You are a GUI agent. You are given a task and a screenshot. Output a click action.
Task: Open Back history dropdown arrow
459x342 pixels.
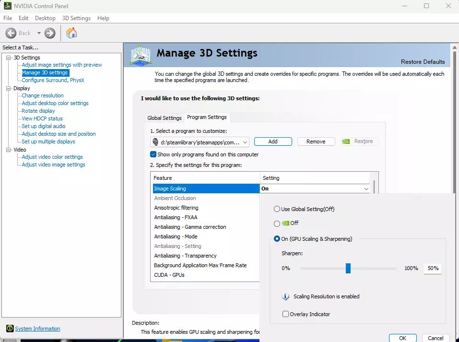point(39,33)
